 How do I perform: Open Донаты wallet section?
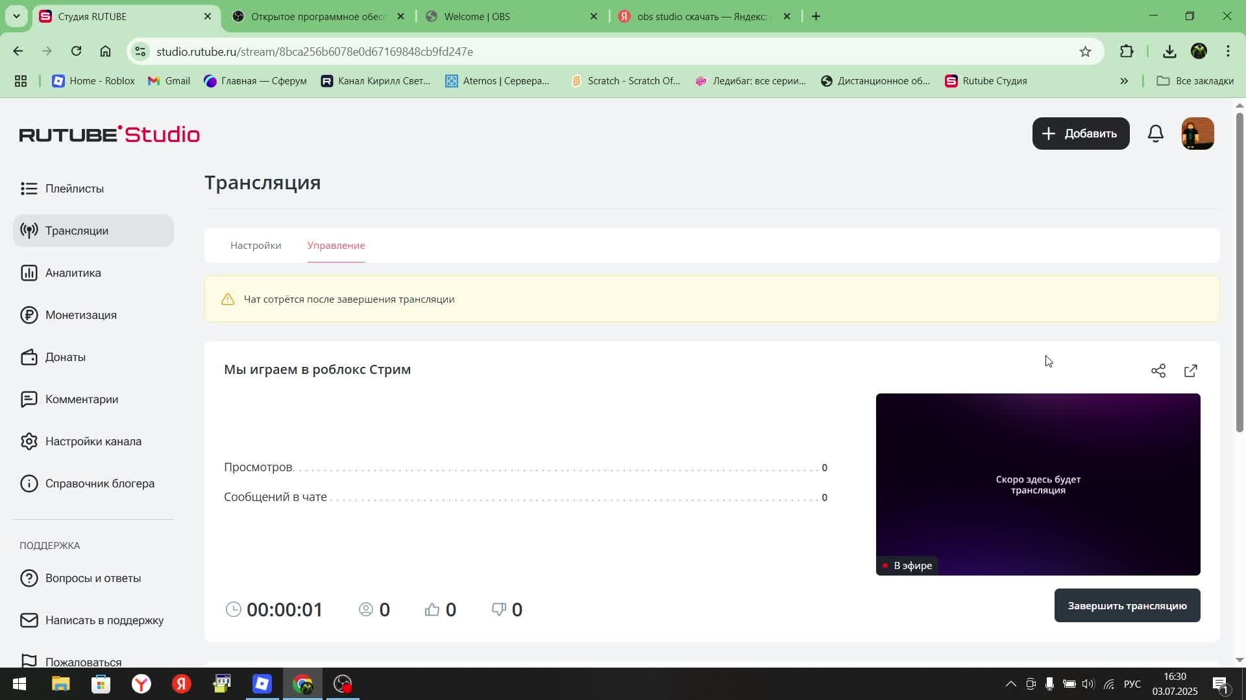click(65, 357)
